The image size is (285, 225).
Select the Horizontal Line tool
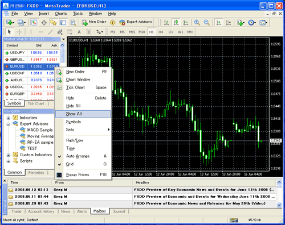coord(40,32)
